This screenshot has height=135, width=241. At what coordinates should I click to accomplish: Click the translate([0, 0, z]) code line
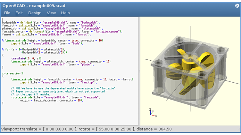pyautogui.click(x=26, y=58)
